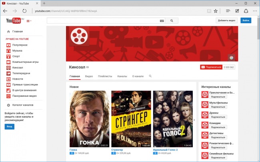Close the Кинозал - YouTube tab
This screenshot has height=162, width=260.
(x=37, y=3)
